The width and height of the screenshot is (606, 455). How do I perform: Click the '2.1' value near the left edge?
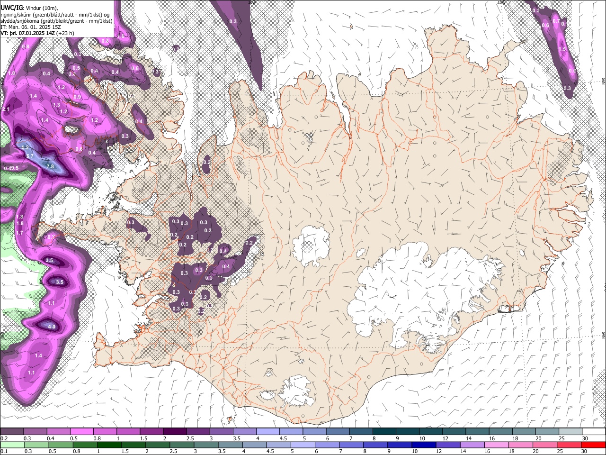[x=5, y=109]
